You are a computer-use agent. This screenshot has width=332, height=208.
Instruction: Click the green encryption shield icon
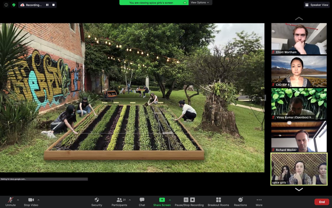[x=14, y=5]
